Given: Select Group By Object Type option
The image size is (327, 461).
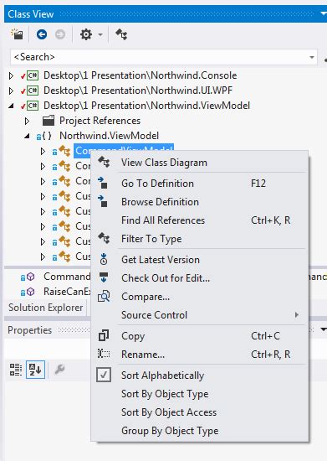Looking at the screenshot, I should tap(170, 431).
